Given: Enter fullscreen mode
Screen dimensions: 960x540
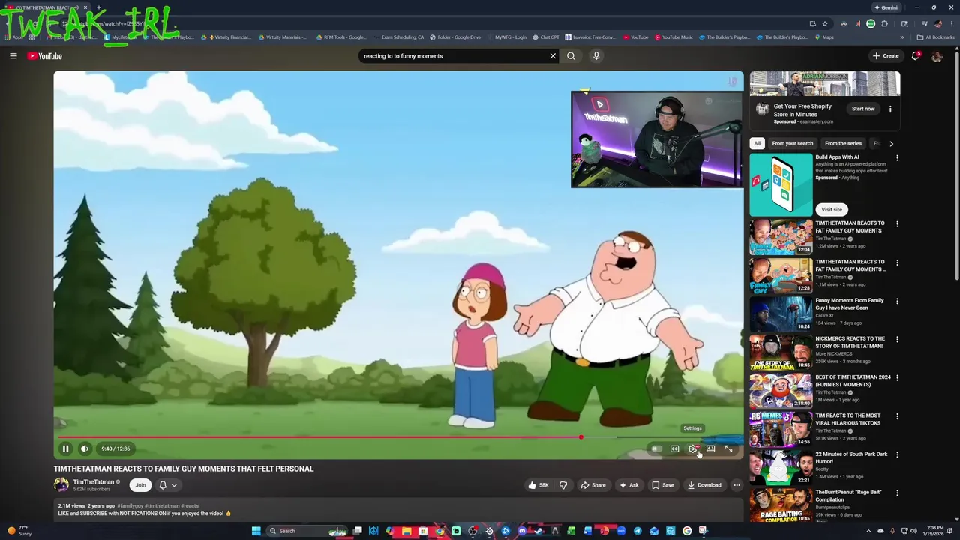Looking at the screenshot, I should (728, 448).
